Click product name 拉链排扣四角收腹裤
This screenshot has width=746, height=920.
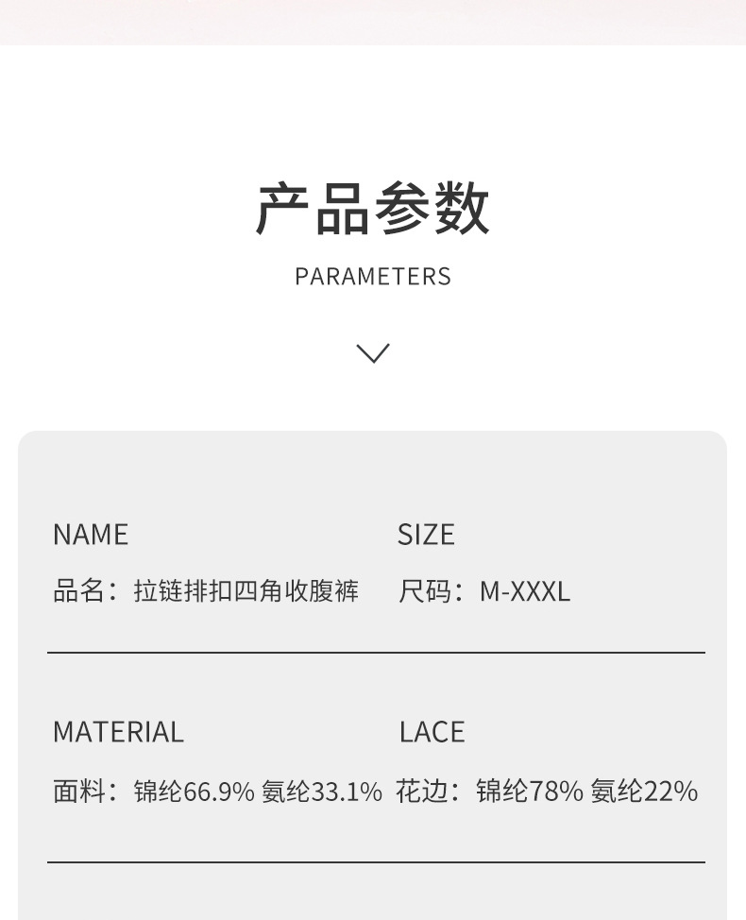pyautogui.click(x=246, y=592)
